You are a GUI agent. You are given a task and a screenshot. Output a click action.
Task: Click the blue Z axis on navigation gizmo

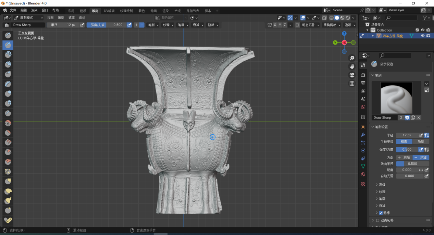344,34
